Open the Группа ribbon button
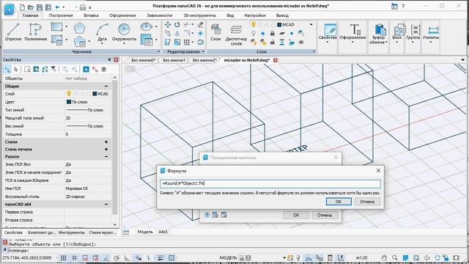Image resolution: width=469 pixels, height=264 pixels. pyautogui.click(x=413, y=33)
